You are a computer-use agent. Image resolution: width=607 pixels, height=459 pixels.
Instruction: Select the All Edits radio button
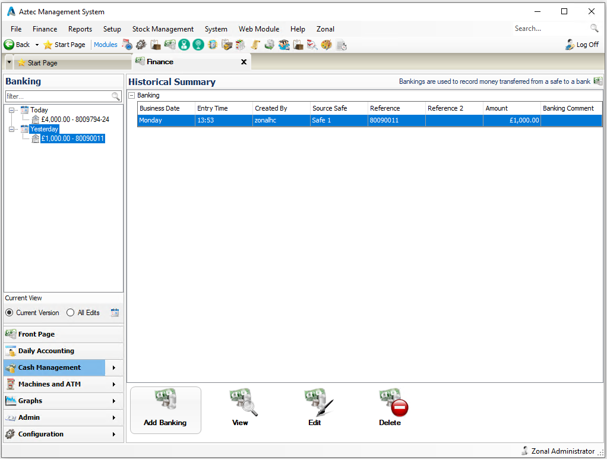pos(71,313)
